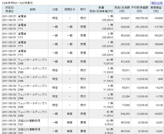Click the 約定日 受渡日 column header
This screenshot has width=164, height=134.
[10, 10]
